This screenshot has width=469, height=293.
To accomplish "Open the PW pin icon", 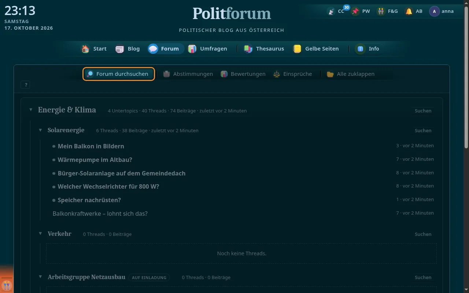I will (355, 11).
